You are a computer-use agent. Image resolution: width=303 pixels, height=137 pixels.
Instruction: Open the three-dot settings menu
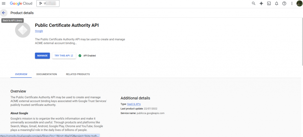pos(292,4)
